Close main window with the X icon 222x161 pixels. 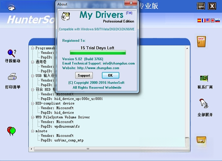point(212,6)
